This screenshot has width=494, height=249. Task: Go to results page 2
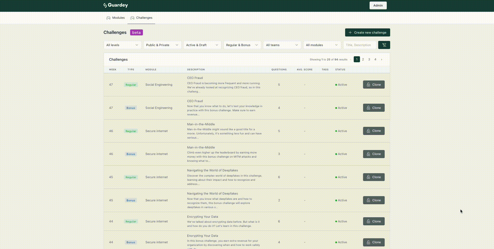tap(363, 59)
